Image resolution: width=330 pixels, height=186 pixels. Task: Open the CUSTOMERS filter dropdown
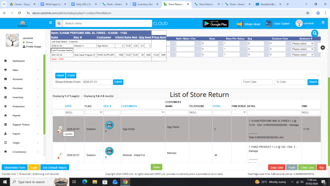(x=142, y=112)
